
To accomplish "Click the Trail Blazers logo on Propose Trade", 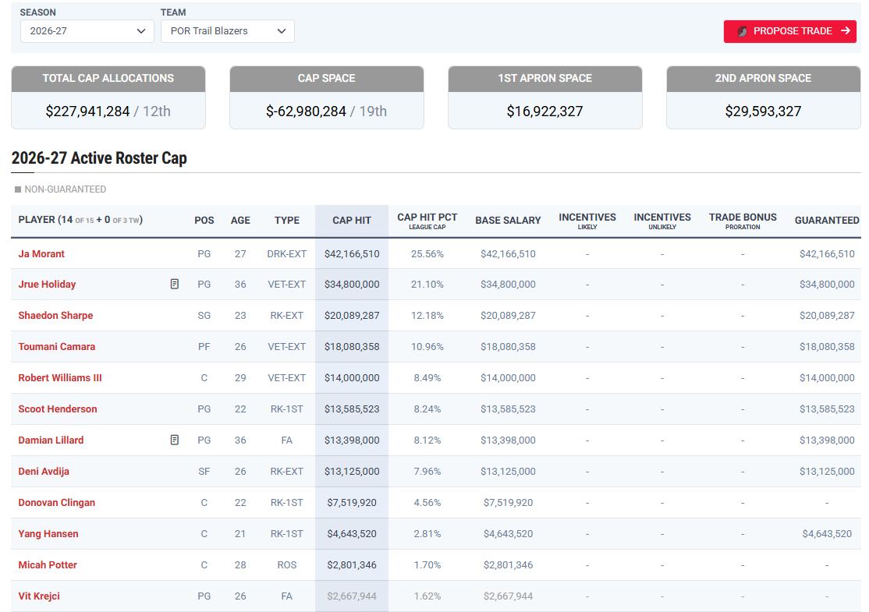I will [742, 31].
